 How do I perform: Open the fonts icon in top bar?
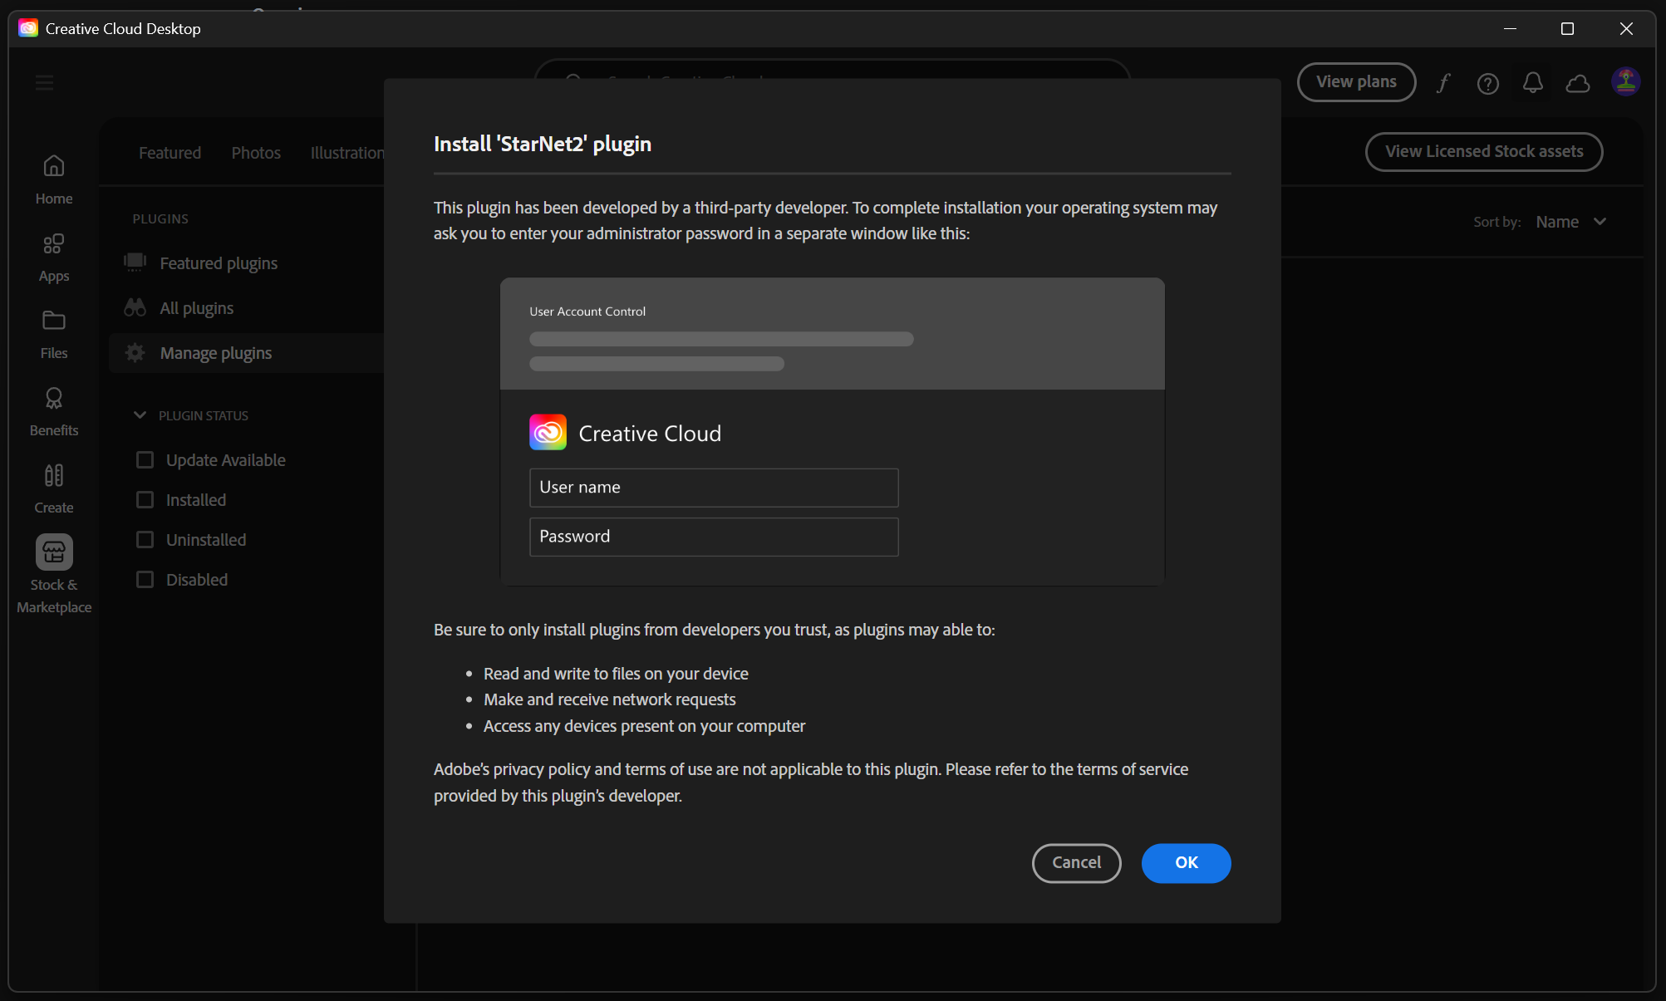pos(1443,82)
